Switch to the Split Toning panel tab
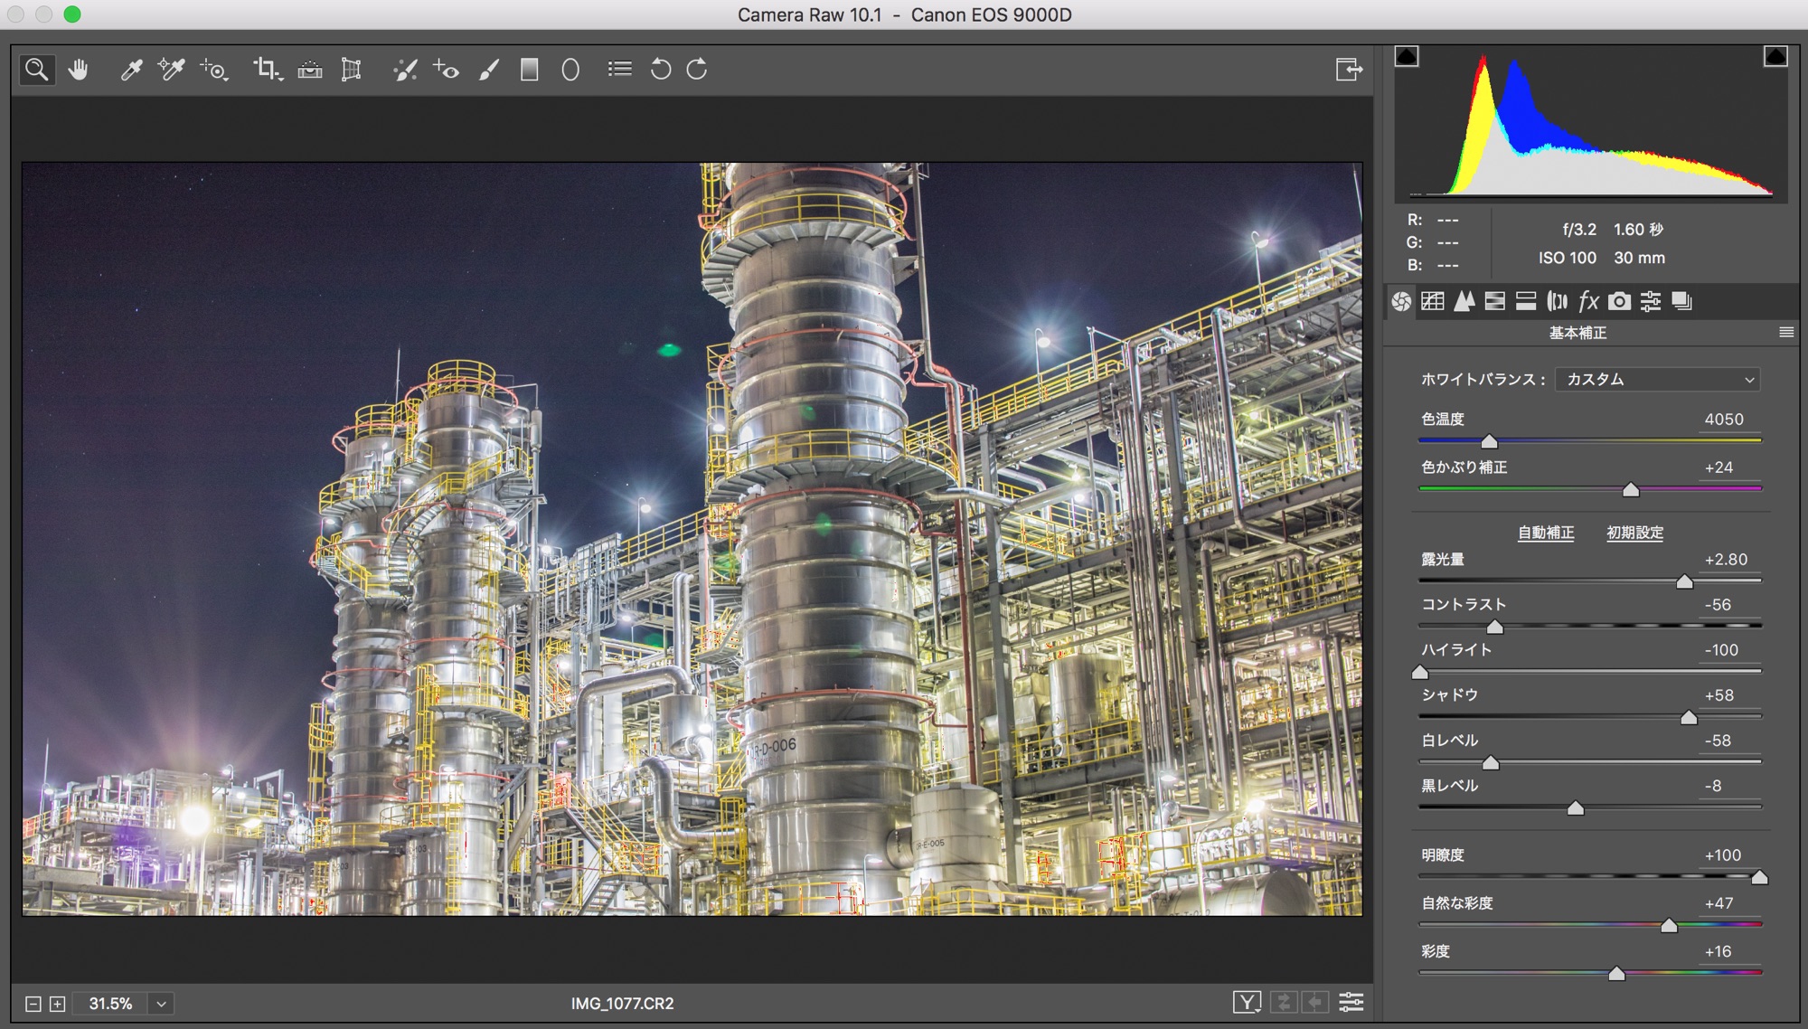This screenshot has height=1029, width=1808. [1526, 301]
